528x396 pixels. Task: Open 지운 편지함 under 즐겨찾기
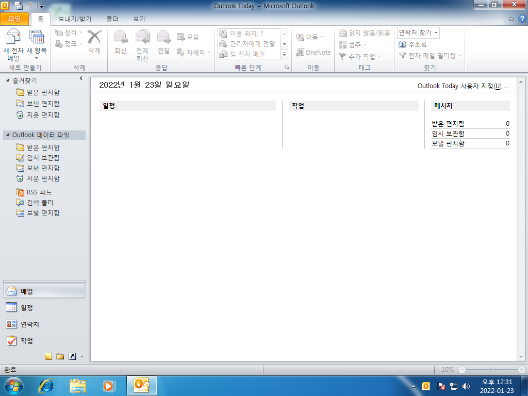pyautogui.click(x=38, y=115)
